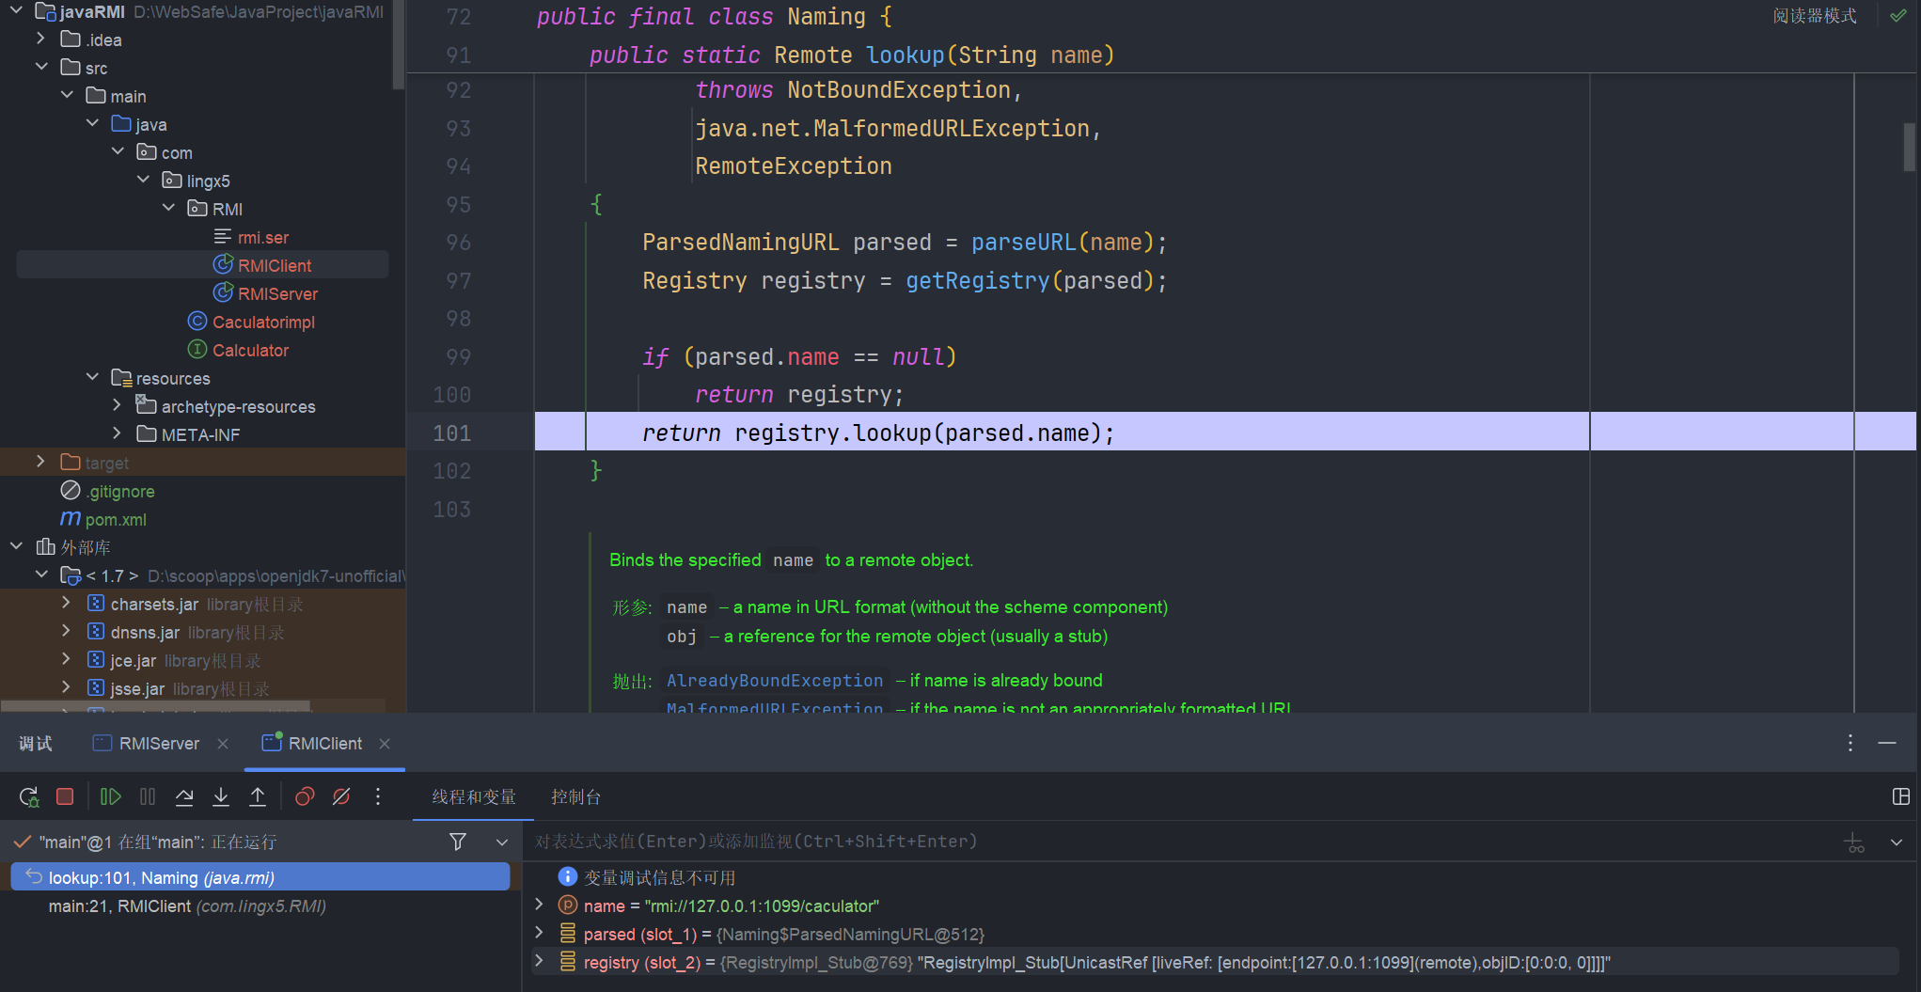Switch to the 线程和变量 tab
This screenshot has width=1921, height=992.
[x=474, y=797]
